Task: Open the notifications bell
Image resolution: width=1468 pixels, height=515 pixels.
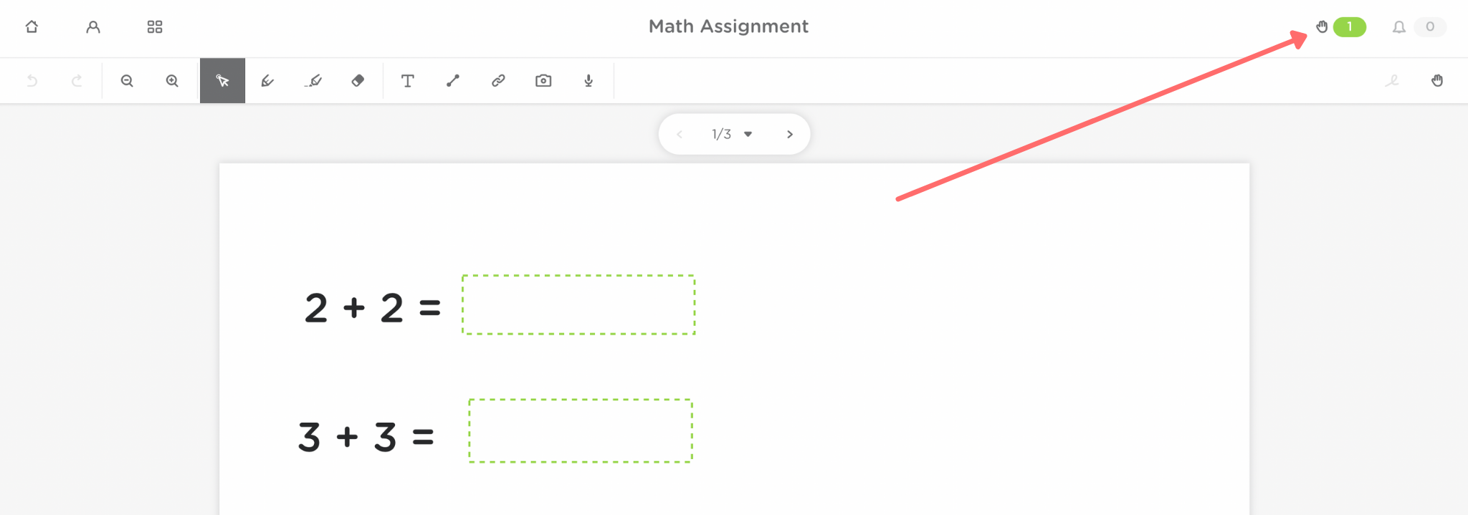Action: [x=1399, y=27]
